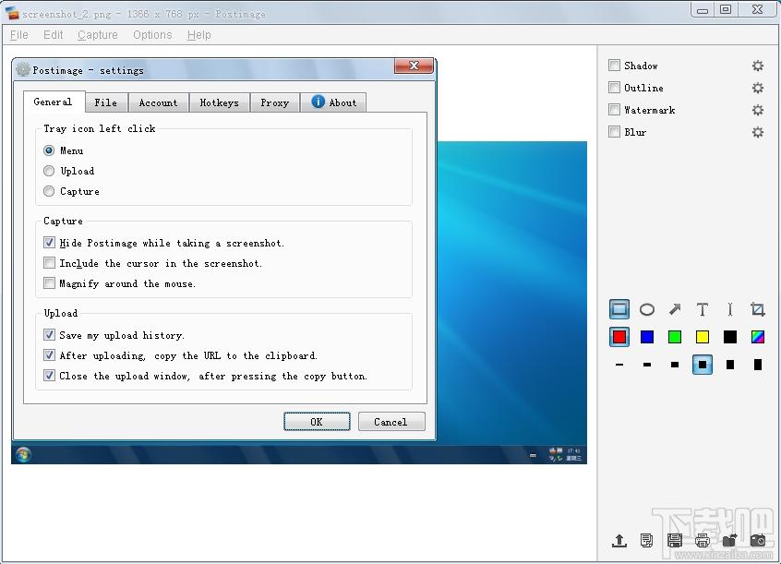Select the I-beam marker tool

(729, 309)
